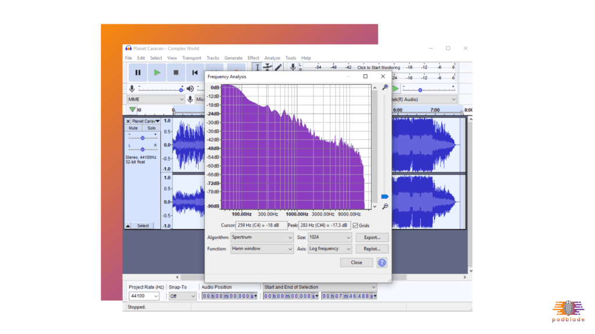
Task: Choose the Envelope tool
Action: coord(268,67)
